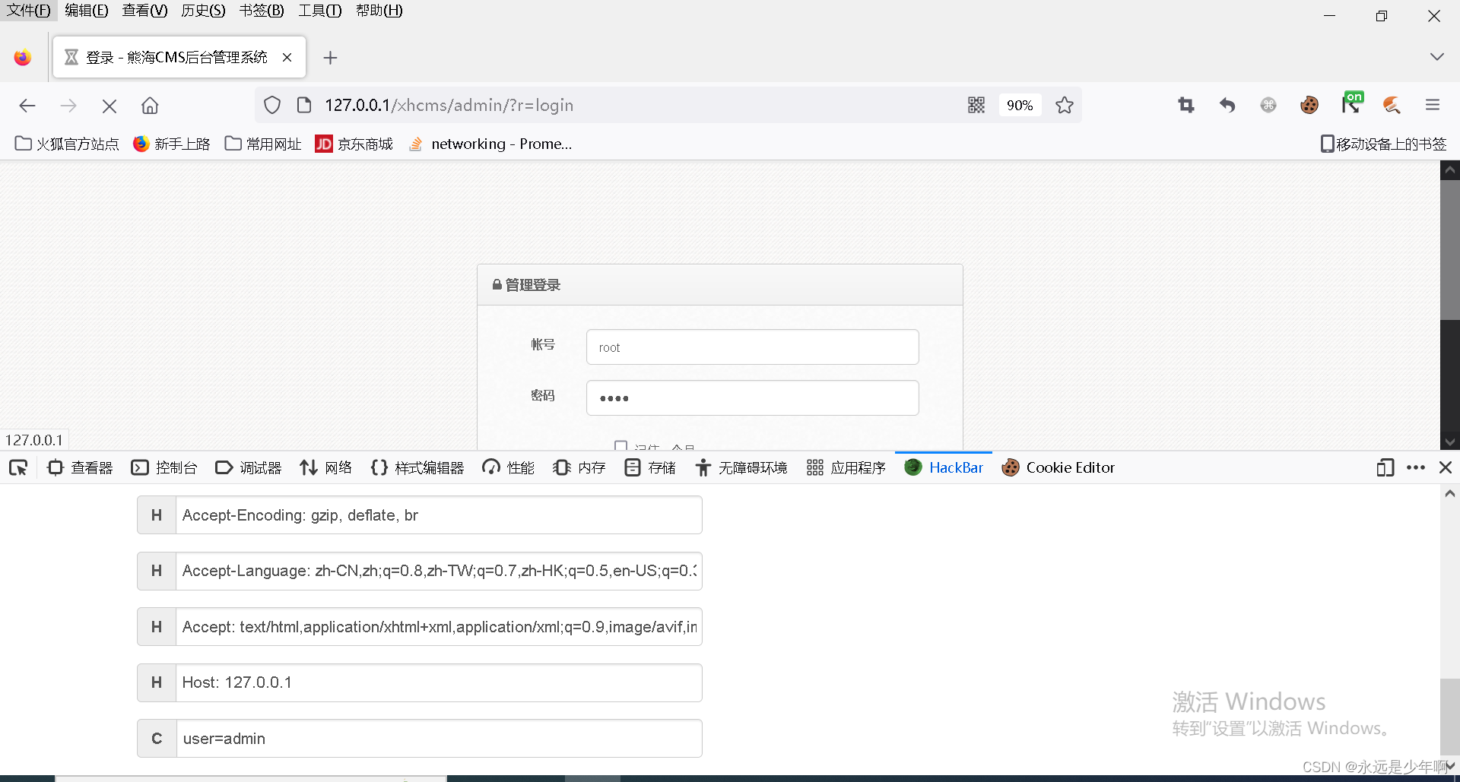Open devtools more options menu

tap(1416, 467)
